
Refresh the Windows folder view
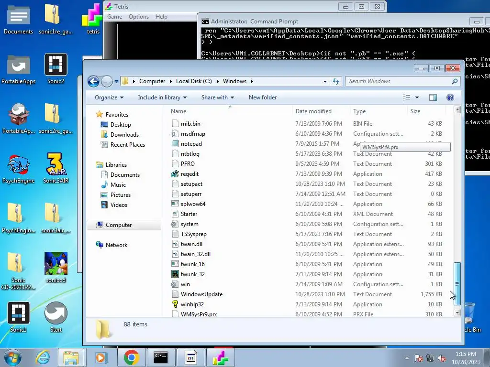coord(336,81)
